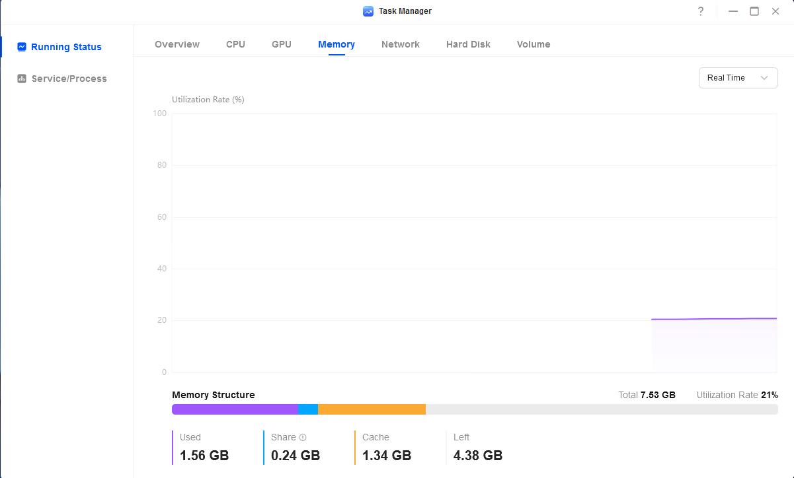Close the Task Manager window
This screenshot has width=794, height=478.
click(x=775, y=11)
